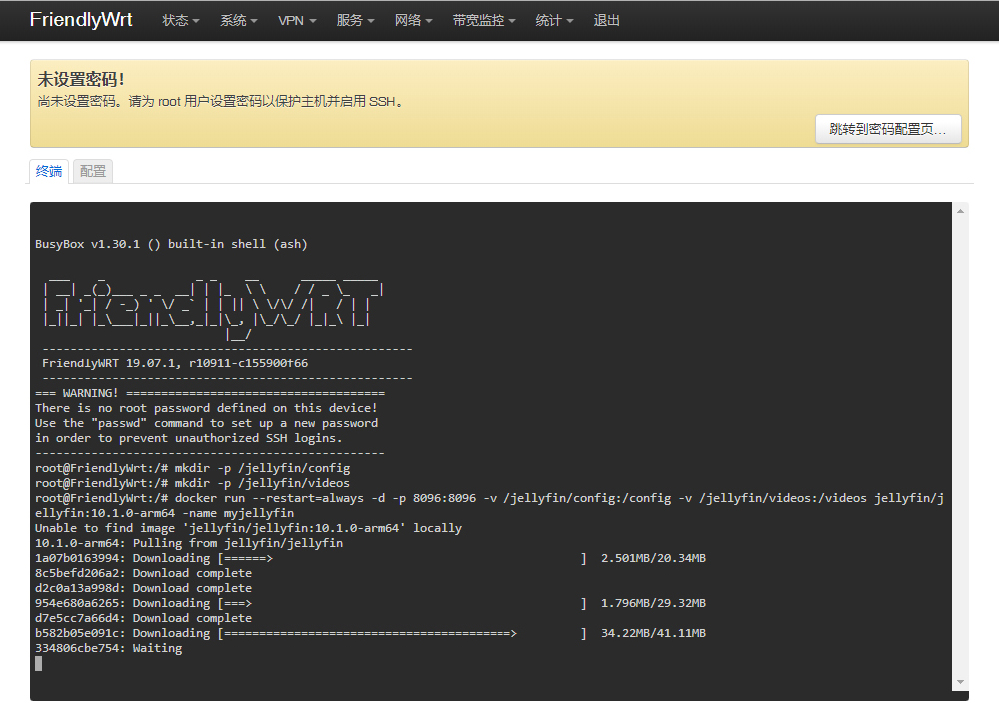Click 退出 to log out
The image size is (999, 719).
point(606,20)
